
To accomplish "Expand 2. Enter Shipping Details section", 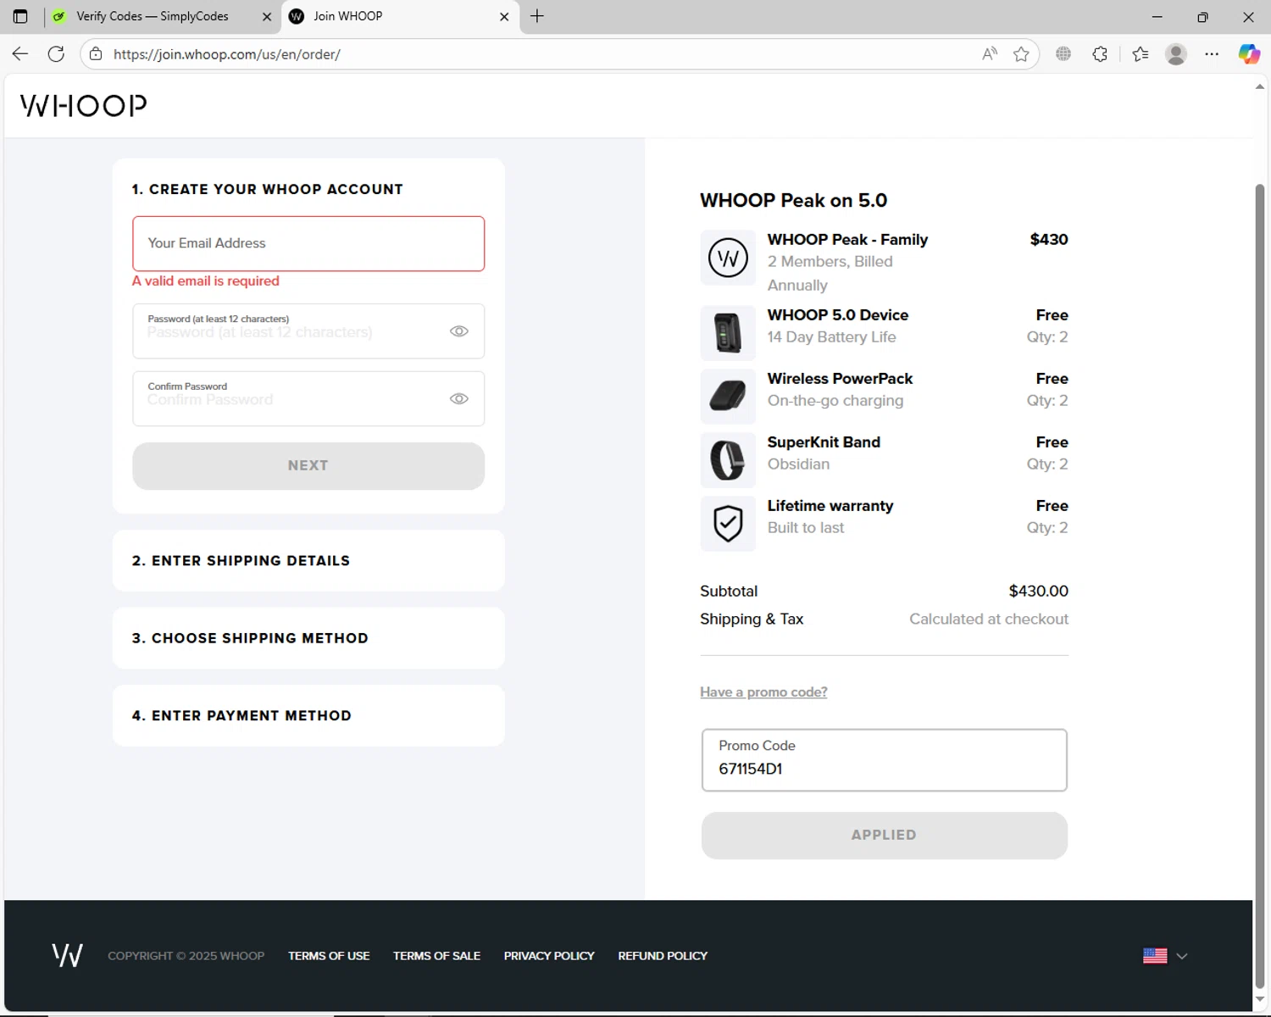I will [308, 561].
